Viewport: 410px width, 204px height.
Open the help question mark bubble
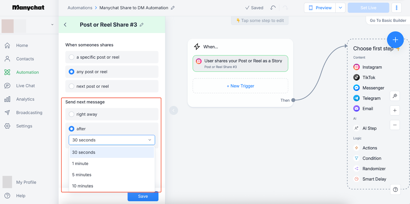tap(395, 189)
